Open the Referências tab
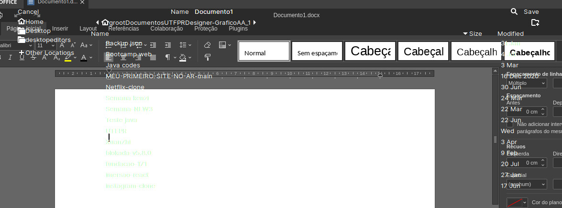 coord(123,29)
